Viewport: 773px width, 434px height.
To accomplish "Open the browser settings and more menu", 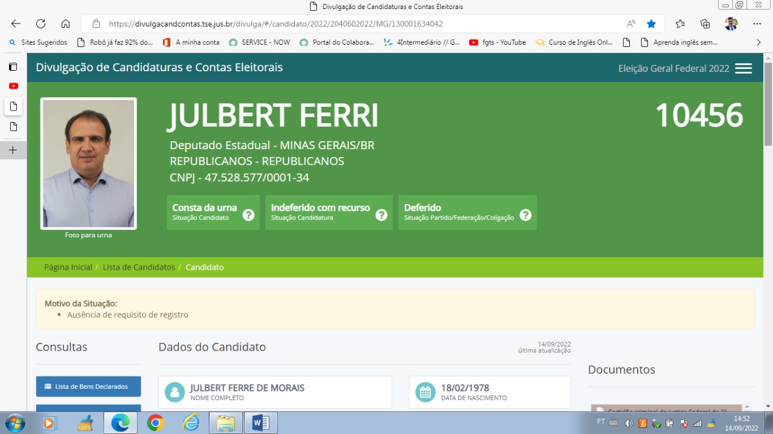I will (757, 24).
